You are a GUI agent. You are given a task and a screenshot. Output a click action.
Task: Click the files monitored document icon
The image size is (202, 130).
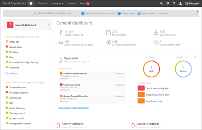point(108,32)
